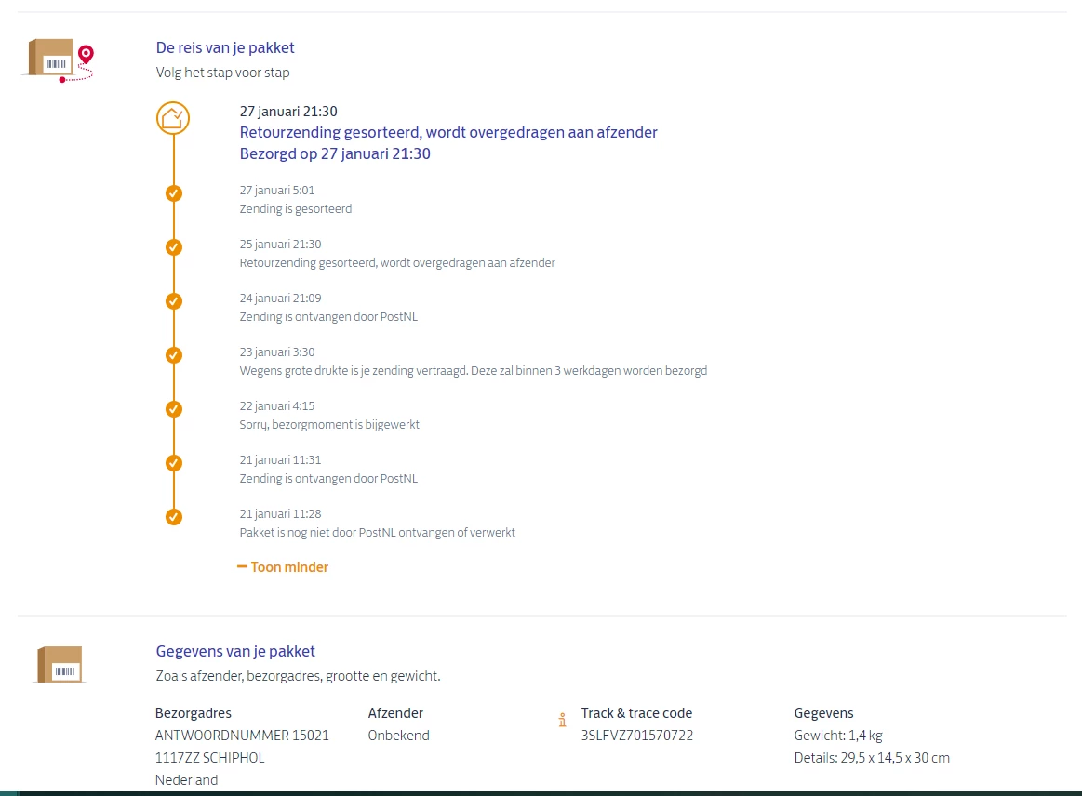
Task: Click the checkmark beside 25 januari 21:30
Action: pos(174,247)
